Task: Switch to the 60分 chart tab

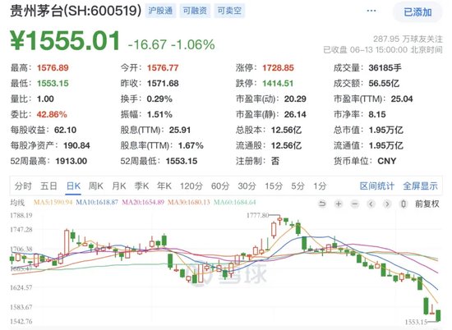Action: 220,186
